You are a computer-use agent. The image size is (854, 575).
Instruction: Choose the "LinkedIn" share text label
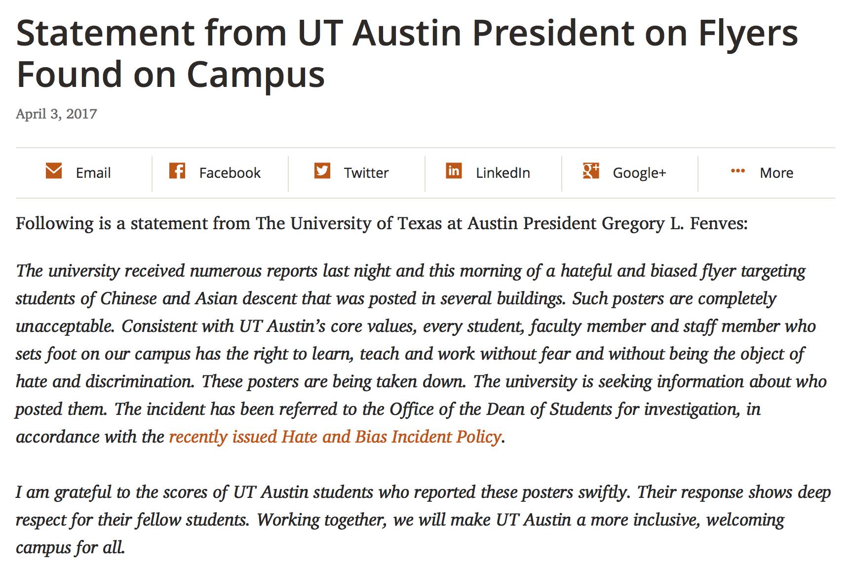(x=503, y=173)
